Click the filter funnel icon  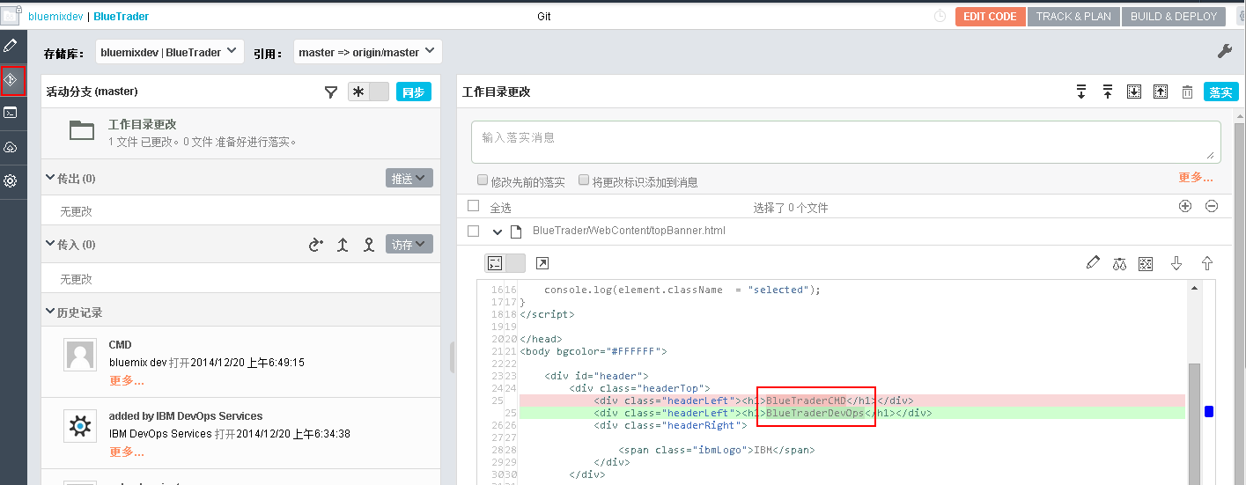pos(331,92)
